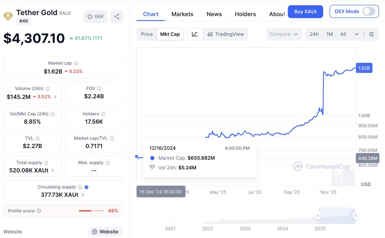Switch chart to Price view

(x=147, y=34)
